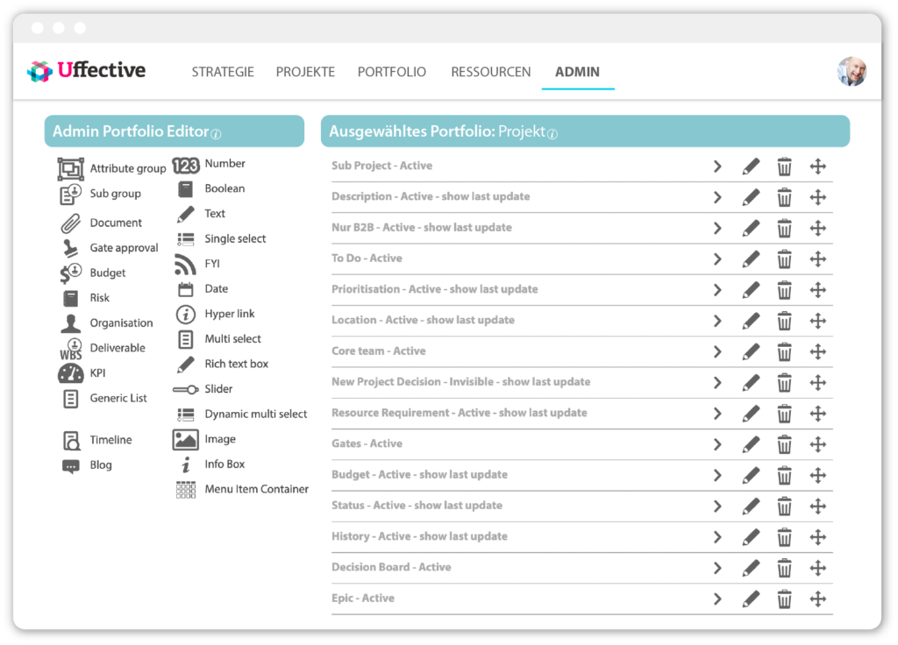Delete the Epic row with trash icon
Viewport: 898px width, 645px height.
click(x=784, y=599)
